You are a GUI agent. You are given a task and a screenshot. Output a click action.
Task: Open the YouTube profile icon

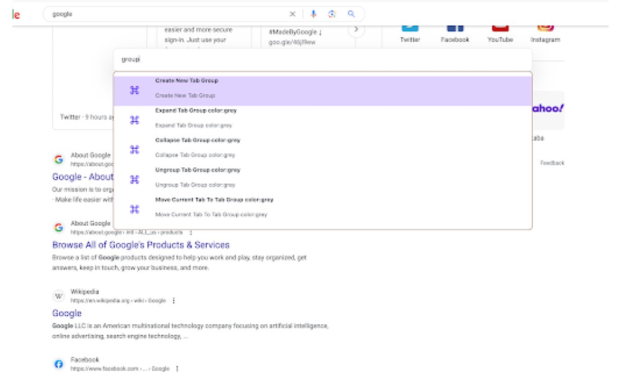click(500, 28)
